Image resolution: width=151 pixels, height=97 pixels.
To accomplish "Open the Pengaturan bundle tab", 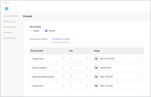I will [x=61, y=39].
